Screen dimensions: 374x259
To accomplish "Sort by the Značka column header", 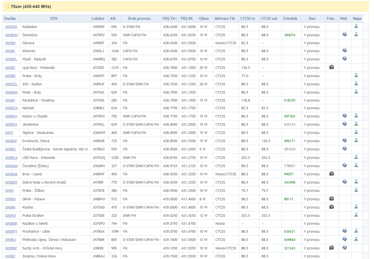I will 10,19.
